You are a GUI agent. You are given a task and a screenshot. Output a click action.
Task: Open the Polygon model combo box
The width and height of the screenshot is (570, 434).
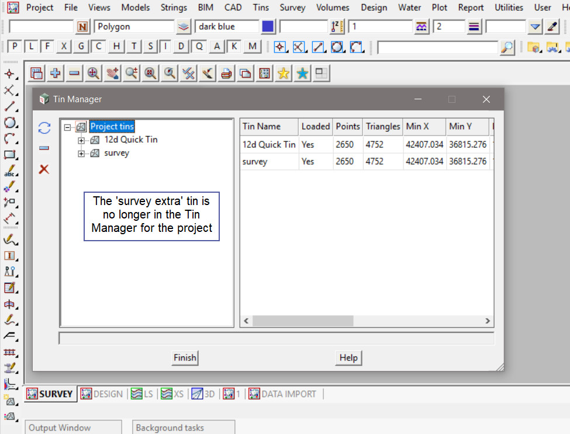coord(134,26)
